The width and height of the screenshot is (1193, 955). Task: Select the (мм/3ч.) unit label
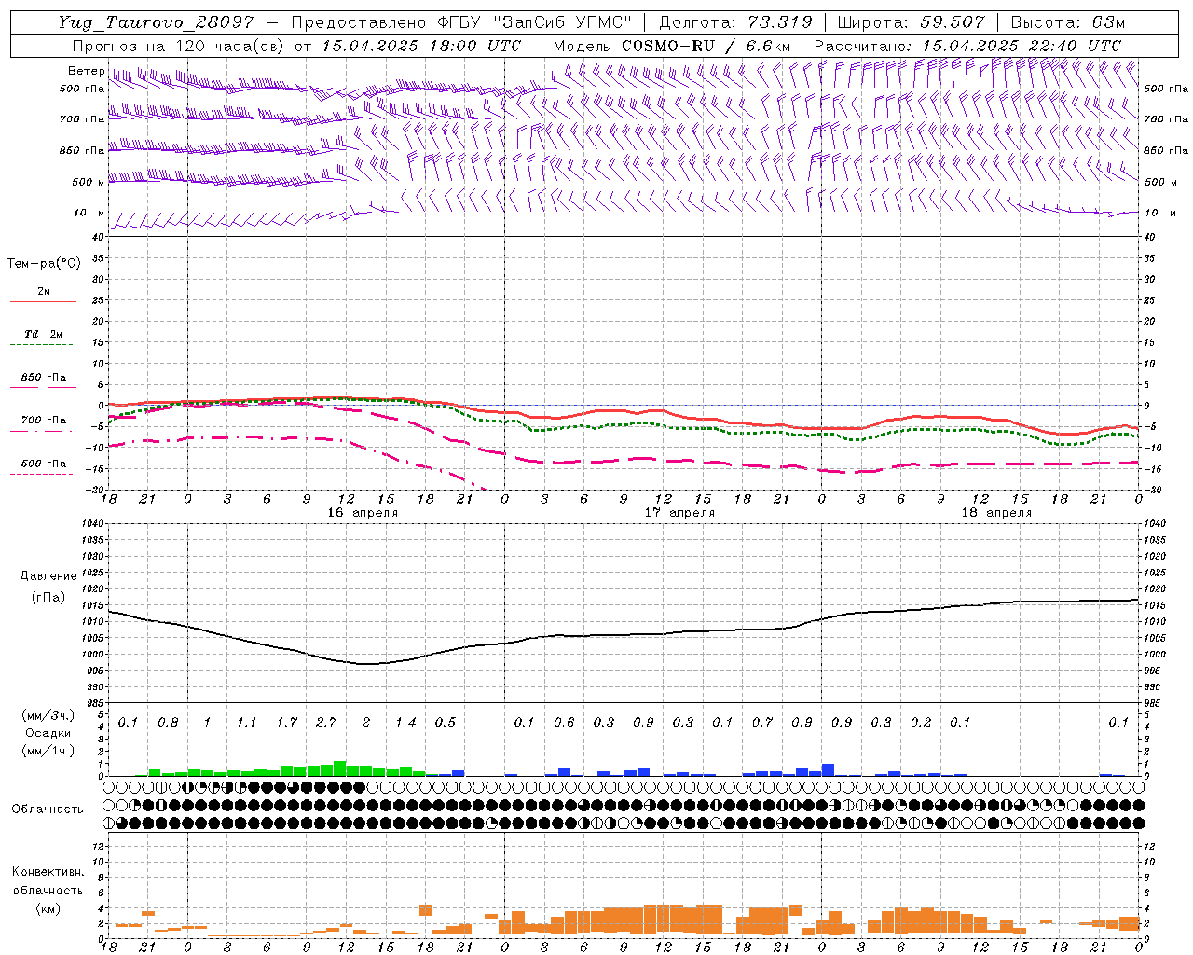(48, 715)
